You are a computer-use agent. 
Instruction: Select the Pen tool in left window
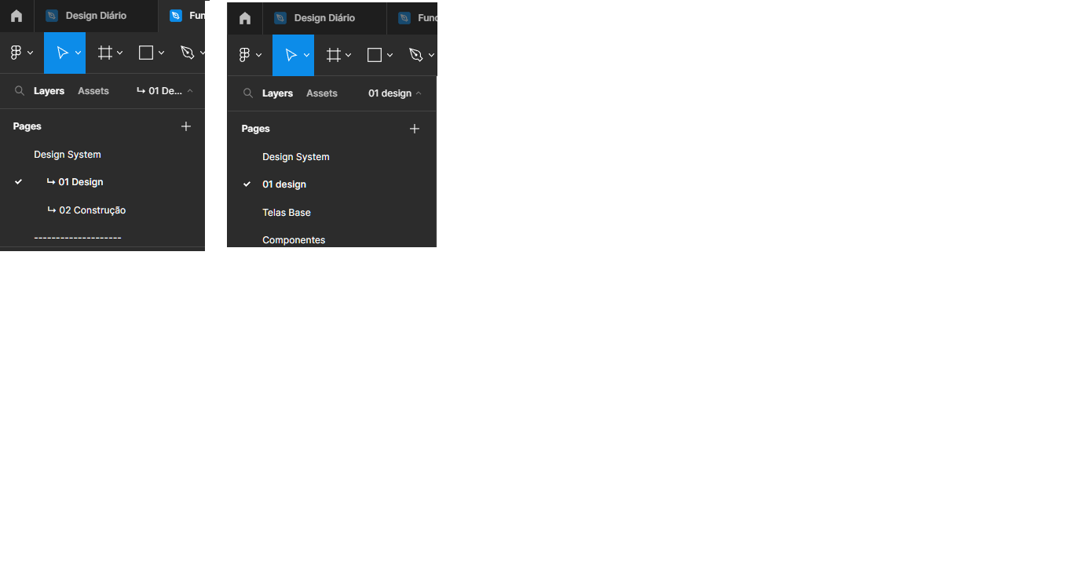187,53
